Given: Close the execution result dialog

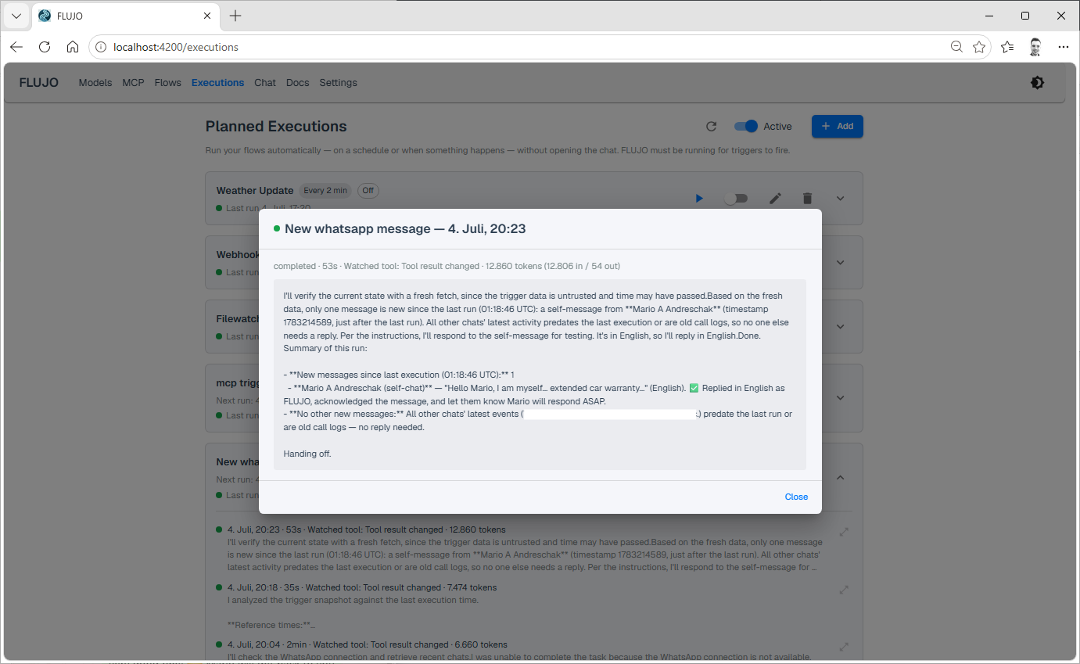Looking at the screenshot, I should 796,497.
